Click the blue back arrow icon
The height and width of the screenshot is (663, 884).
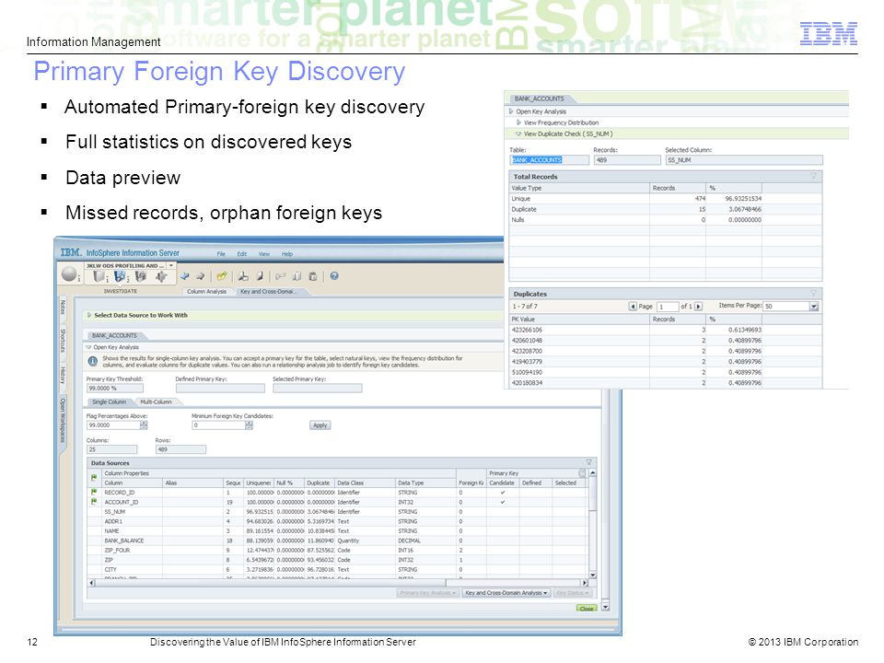184,276
